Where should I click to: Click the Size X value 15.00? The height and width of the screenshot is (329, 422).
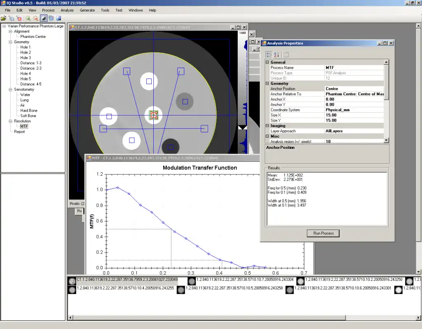pos(354,115)
